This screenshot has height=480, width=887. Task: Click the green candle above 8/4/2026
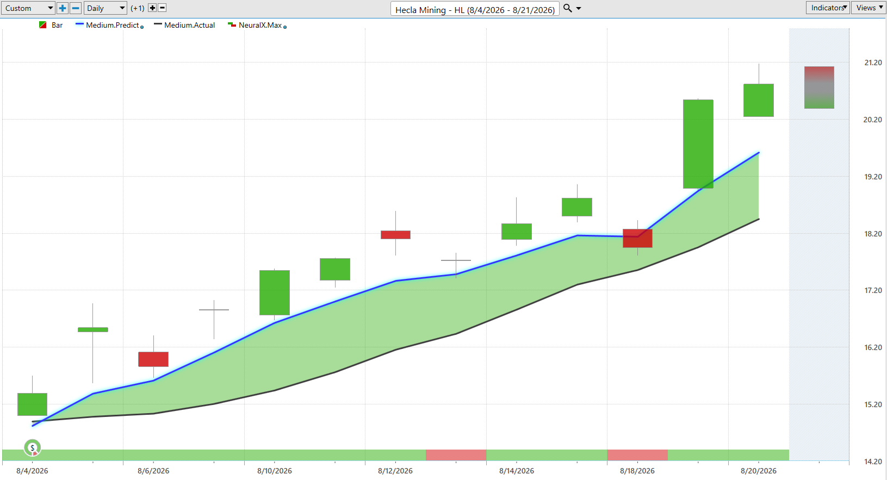(x=33, y=404)
